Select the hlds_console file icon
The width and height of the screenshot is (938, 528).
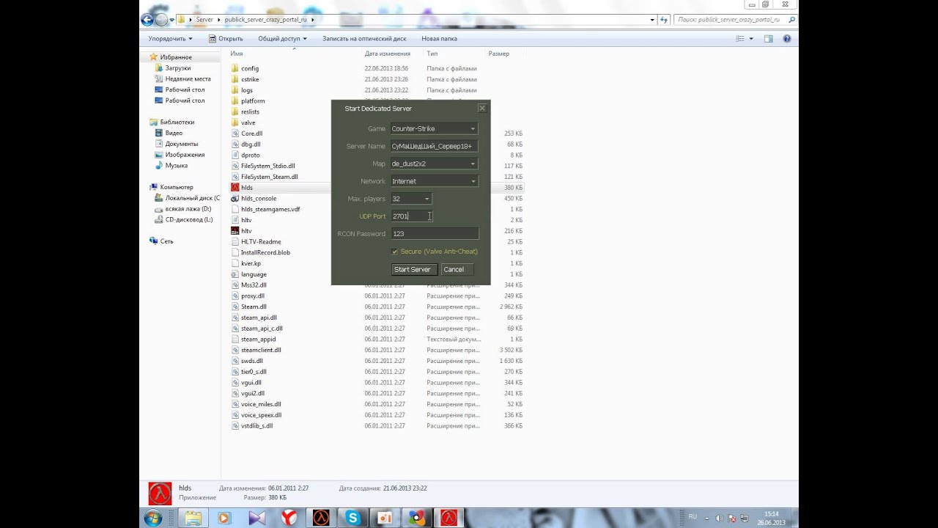click(235, 198)
